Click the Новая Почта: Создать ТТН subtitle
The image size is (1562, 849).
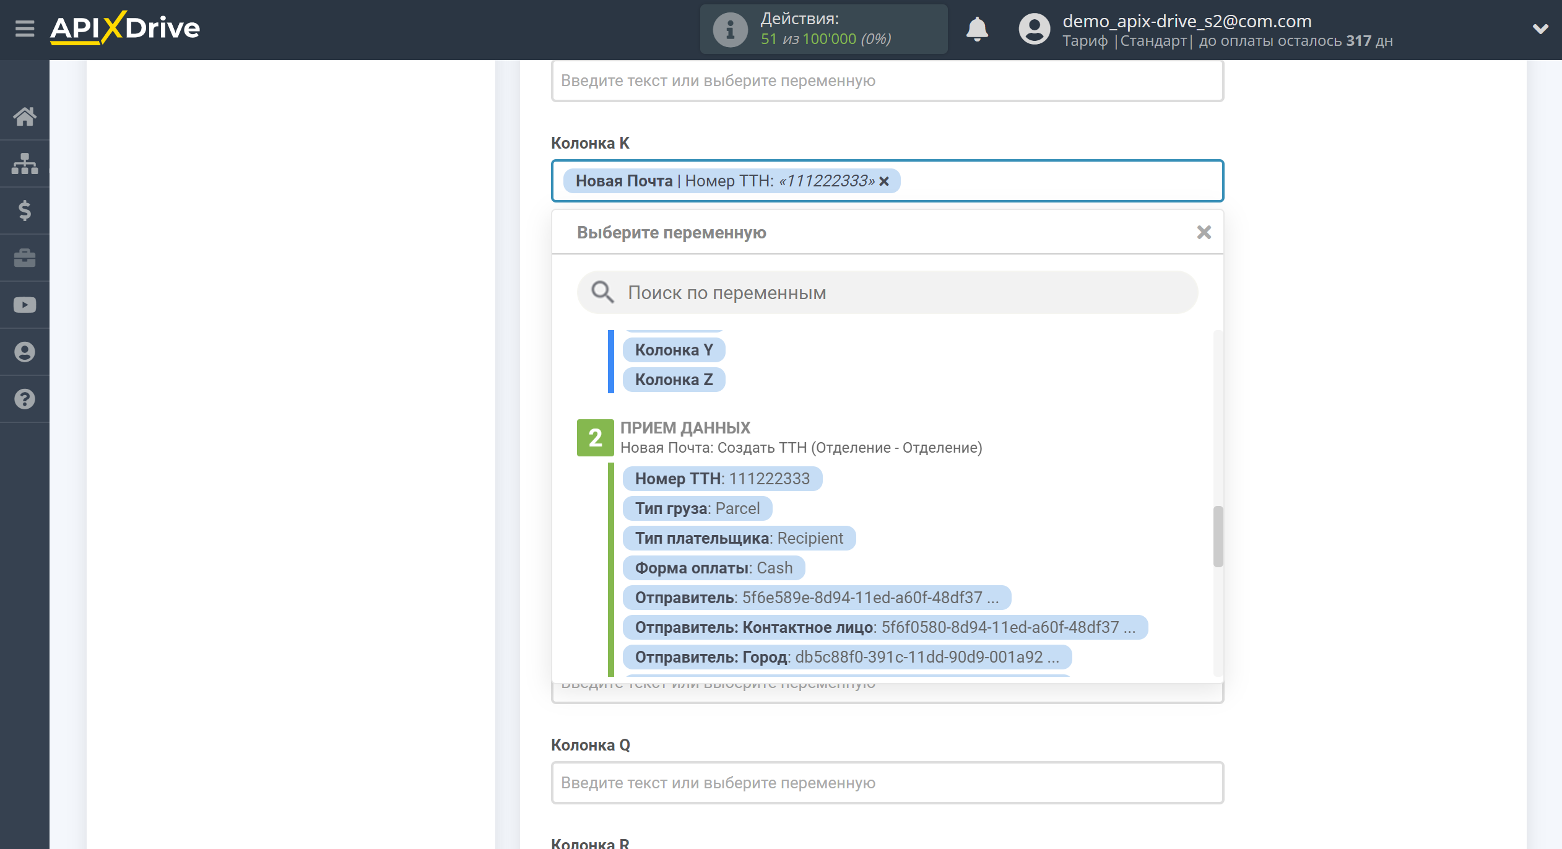(x=801, y=448)
